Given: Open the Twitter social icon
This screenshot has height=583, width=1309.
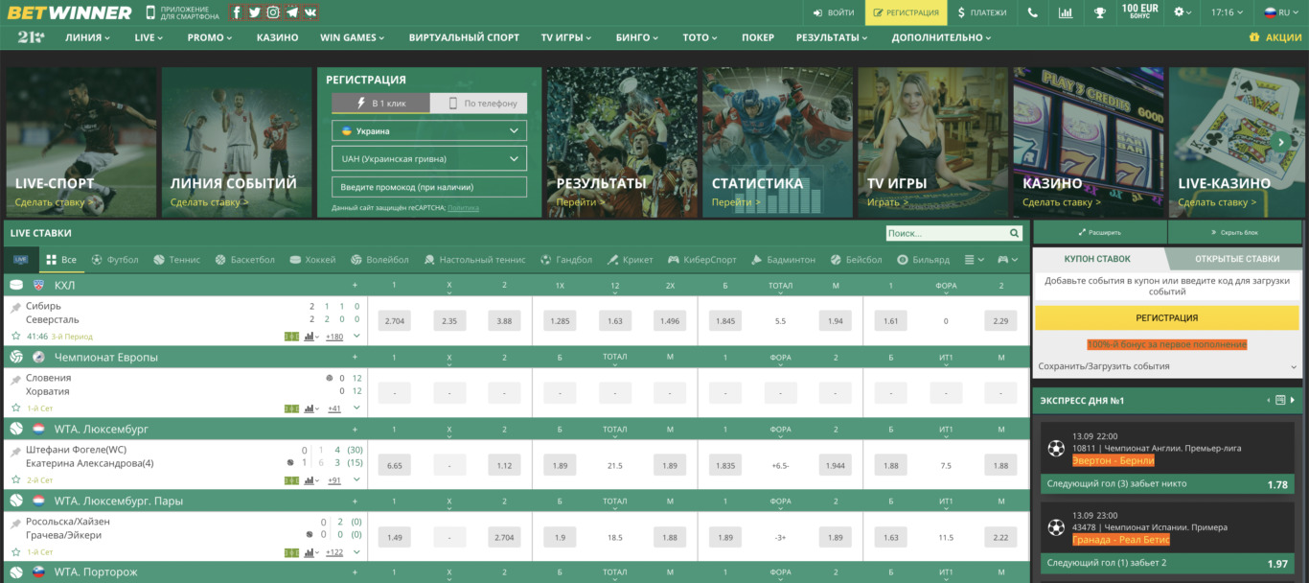Looking at the screenshot, I should pyautogui.click(x=254, y=12).
